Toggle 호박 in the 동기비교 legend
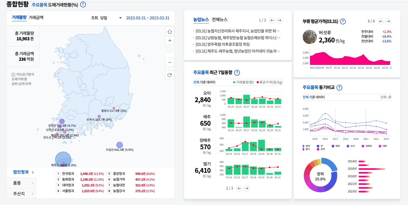Viewport: 408px width, 205px height. [321, 149]
